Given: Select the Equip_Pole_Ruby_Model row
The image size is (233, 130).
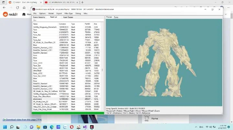Looking at the screenshot, I should [x=67, y=109].
